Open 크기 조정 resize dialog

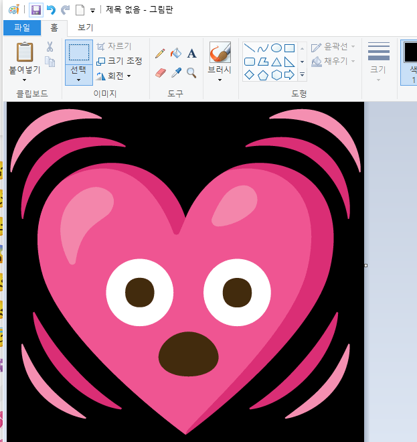click(x=119, y=61)
